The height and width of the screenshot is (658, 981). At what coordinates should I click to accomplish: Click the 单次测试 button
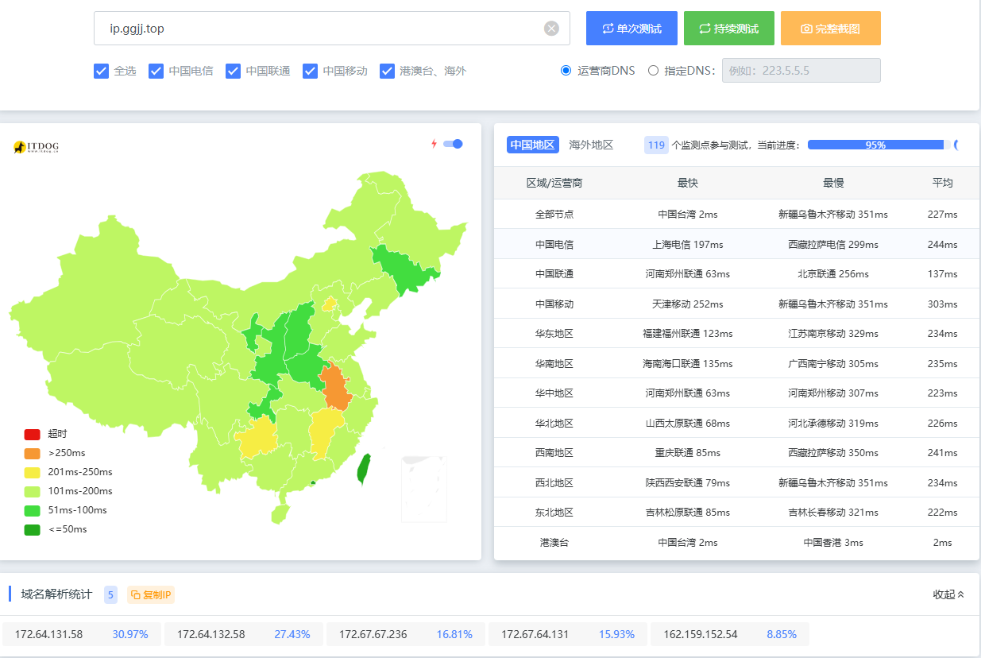pyautogui.click(x=631, y=29)
